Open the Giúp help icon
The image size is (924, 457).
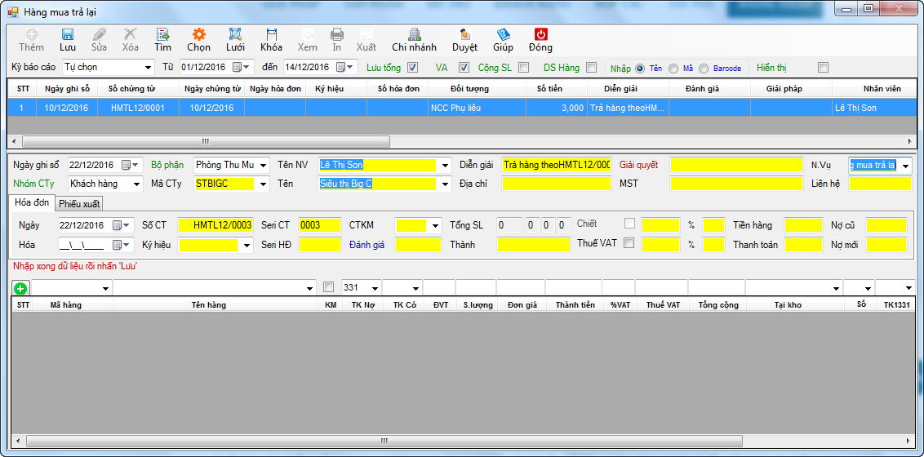504,34
